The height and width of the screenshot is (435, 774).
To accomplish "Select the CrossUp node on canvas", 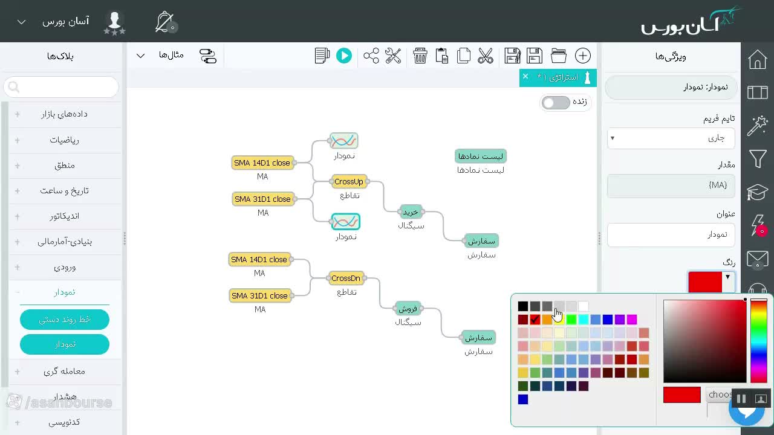I will [349, 181].
